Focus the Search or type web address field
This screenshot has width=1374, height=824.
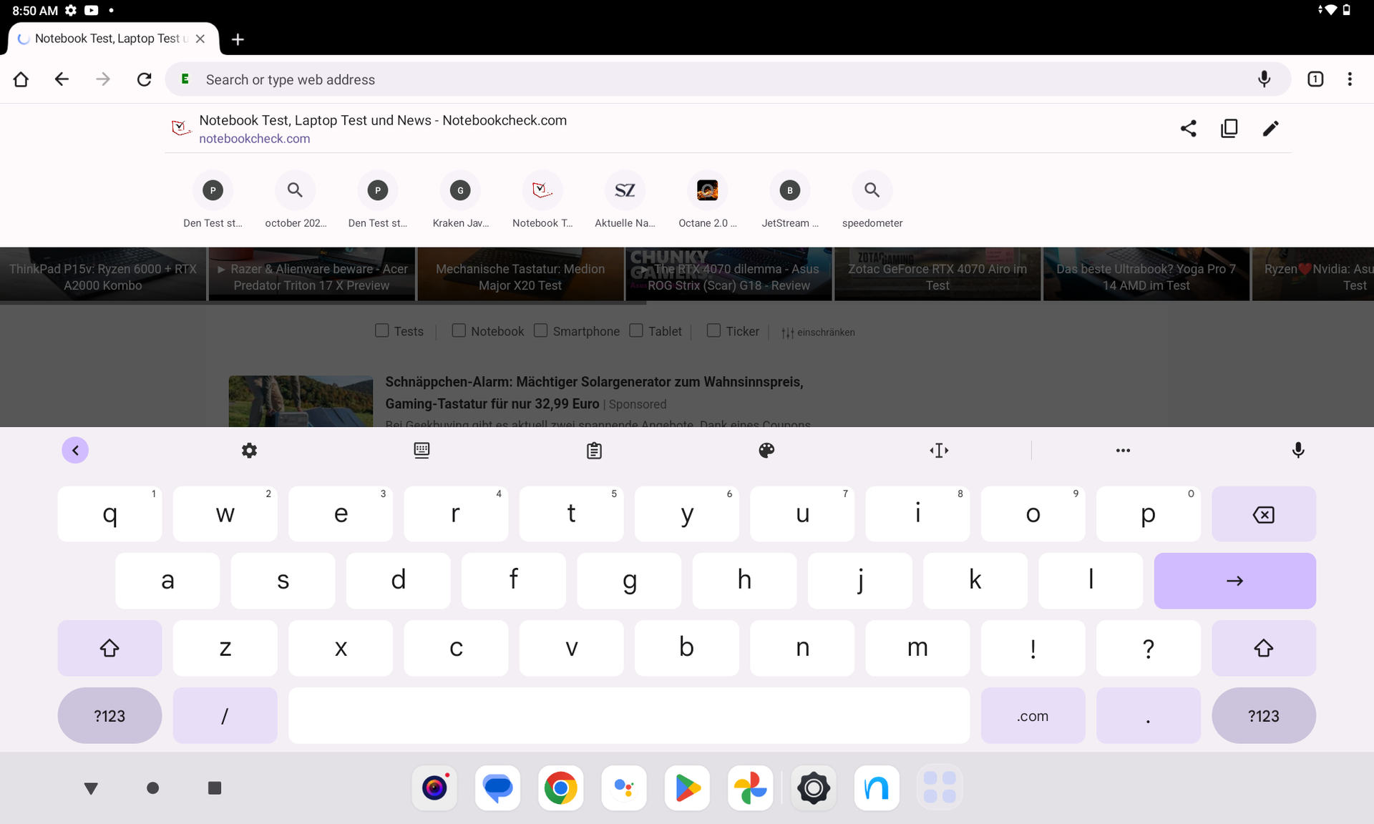click(x=728, y=79)
